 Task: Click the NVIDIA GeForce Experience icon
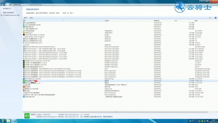click(x=24, y=61)
